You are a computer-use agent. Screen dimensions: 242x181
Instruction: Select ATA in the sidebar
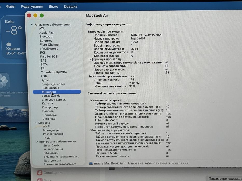[x=42, y=29]
